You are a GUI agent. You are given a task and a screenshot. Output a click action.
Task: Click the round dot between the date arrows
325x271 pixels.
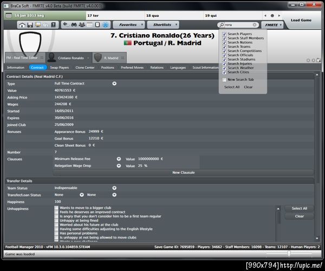(272, 16)
